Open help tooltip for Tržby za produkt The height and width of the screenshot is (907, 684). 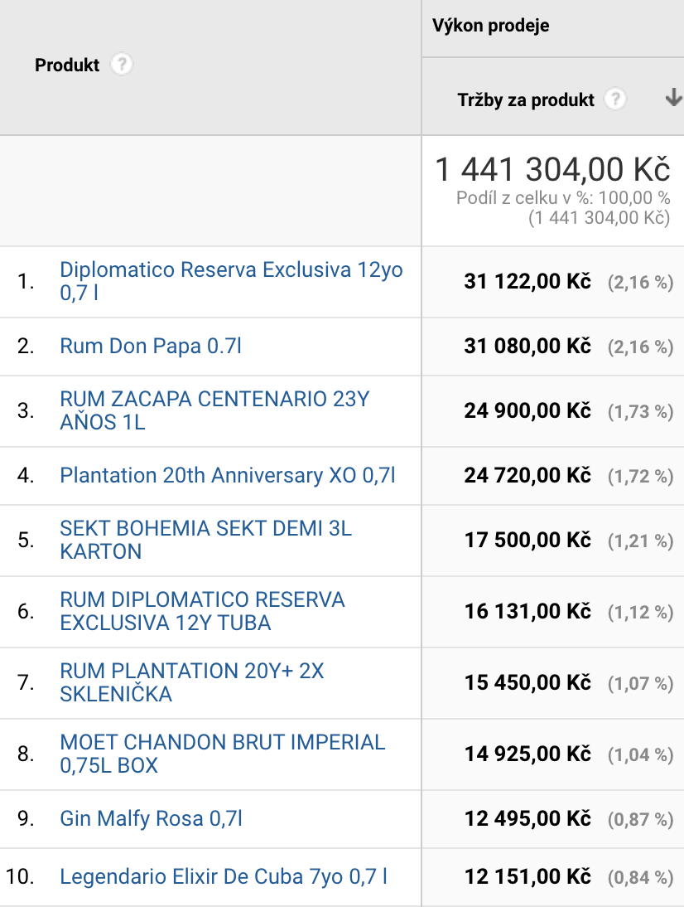(614, 99)
